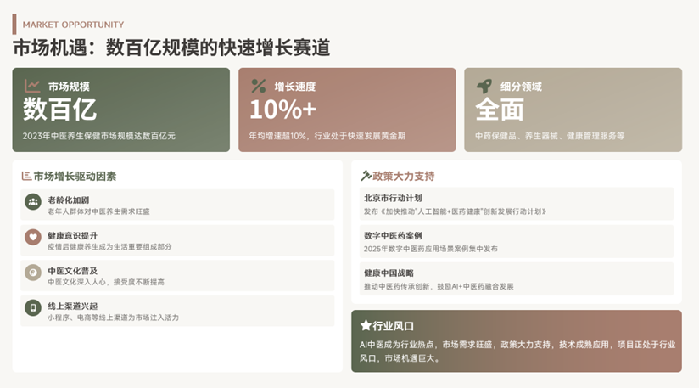Viewport: 699px width, 388px height.
Task: Click the rocket icon beside 细分领域
Action: (x=484, y=86)
